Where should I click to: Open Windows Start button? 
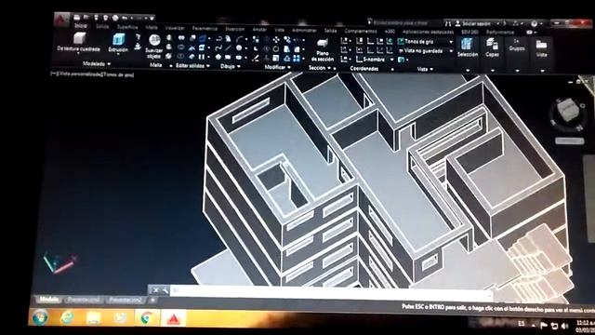pyautogui.click(x=40, y=316)
